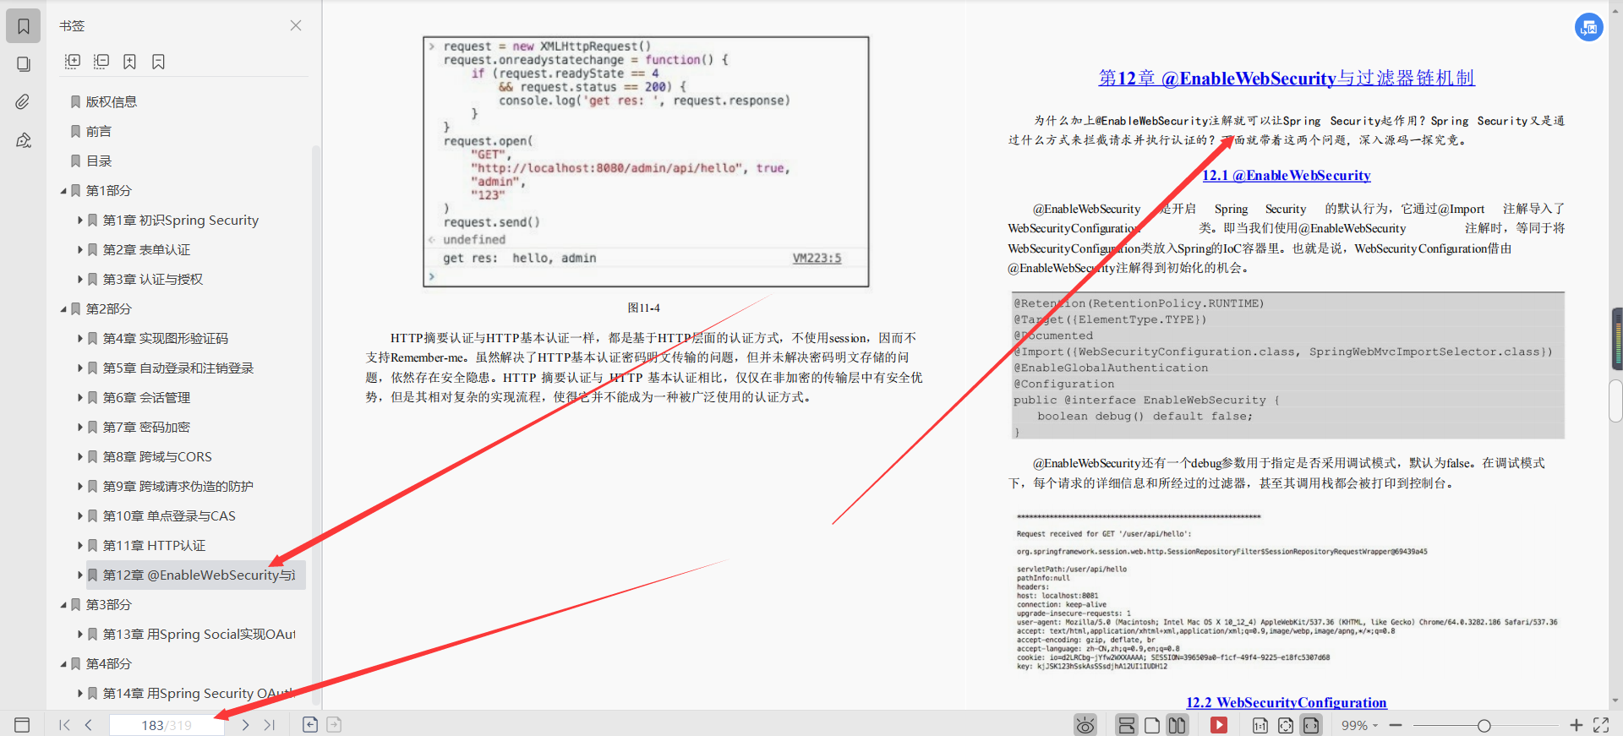The image size is (1623, 736).
Task: Click the page number field showing 183
Action: [167, 725]
